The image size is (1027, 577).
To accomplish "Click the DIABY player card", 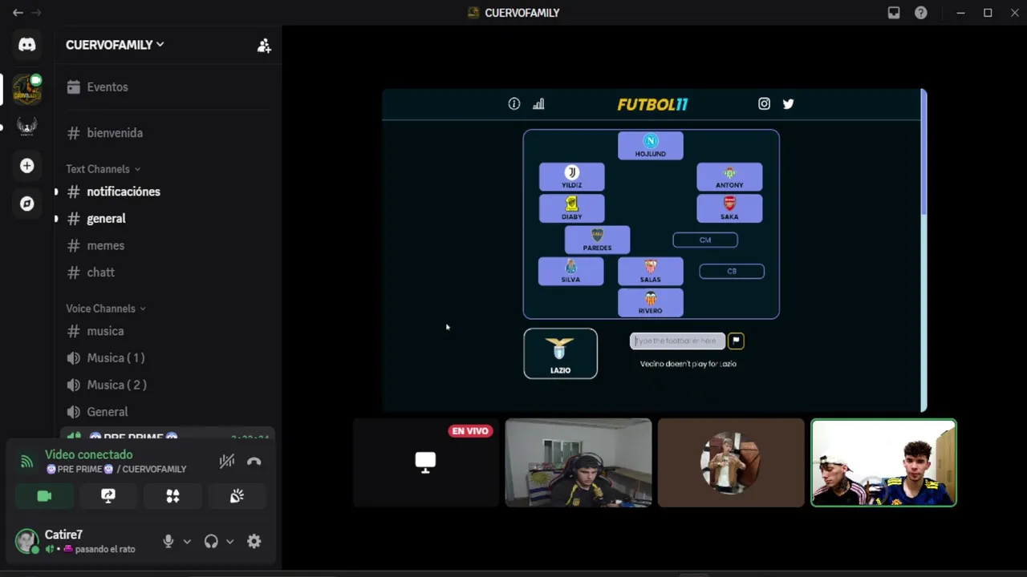I will click(572, 208).
